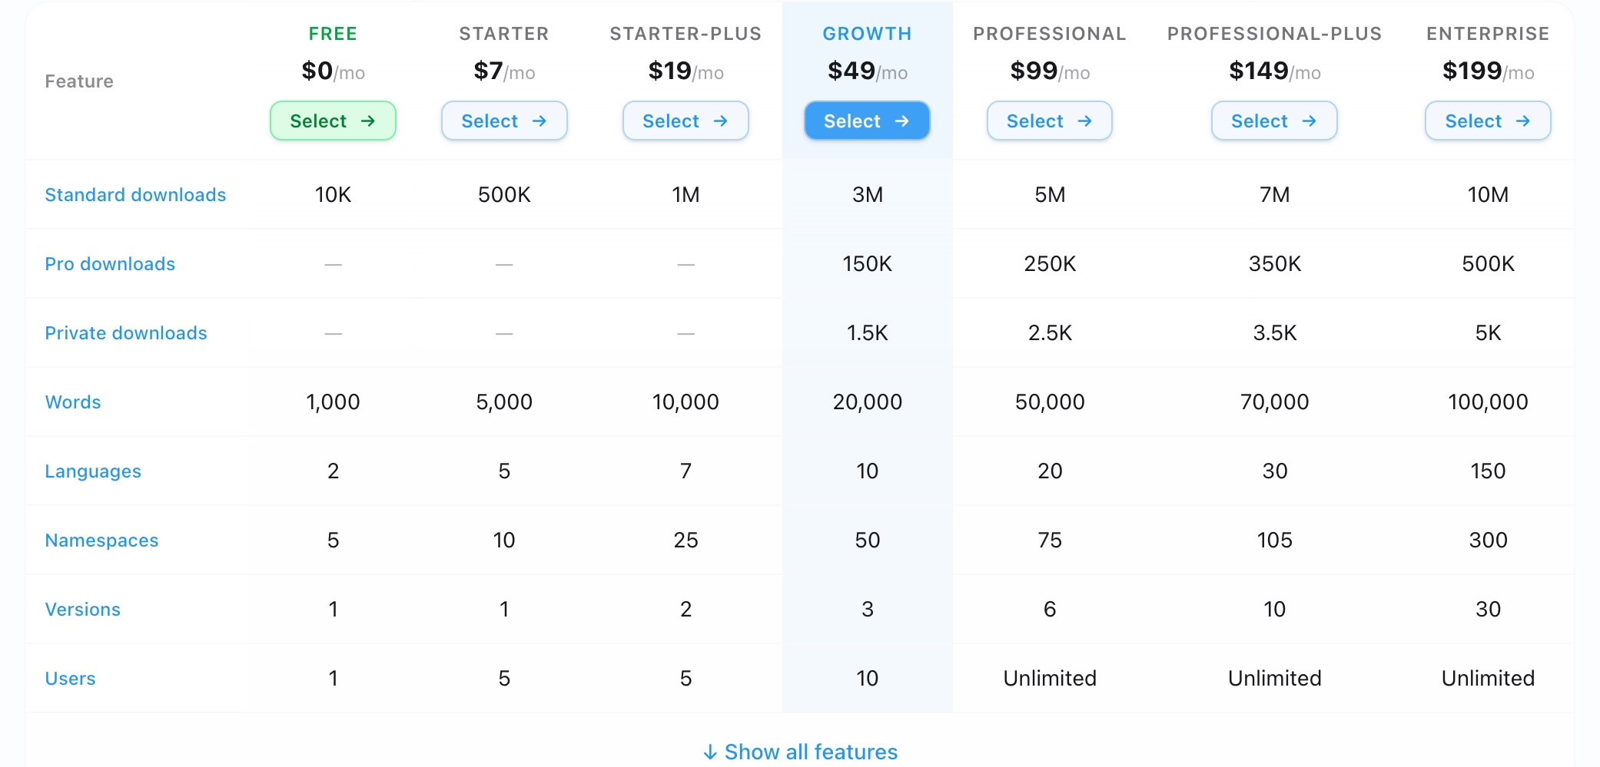This screenshot has height=767, width=1600.
Task: Select the Professional-Plus plan
Action: [x=1273, y=121]
